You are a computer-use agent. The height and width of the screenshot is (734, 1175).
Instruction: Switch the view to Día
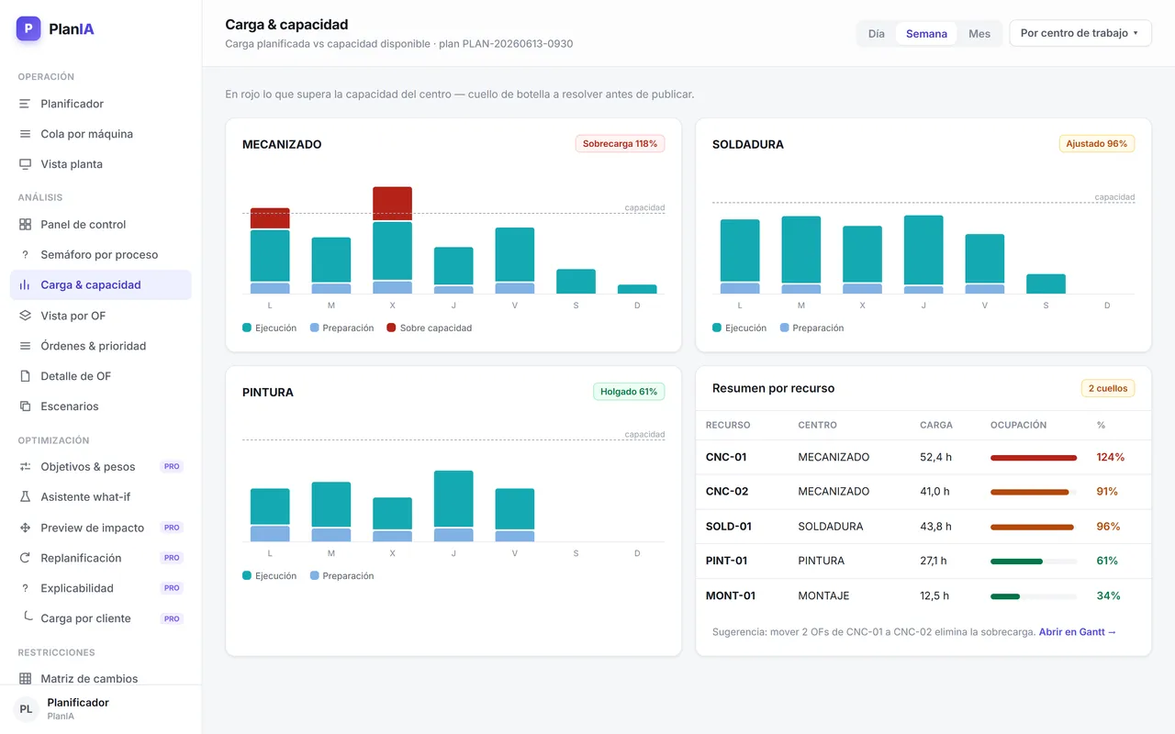pos(877,34)
